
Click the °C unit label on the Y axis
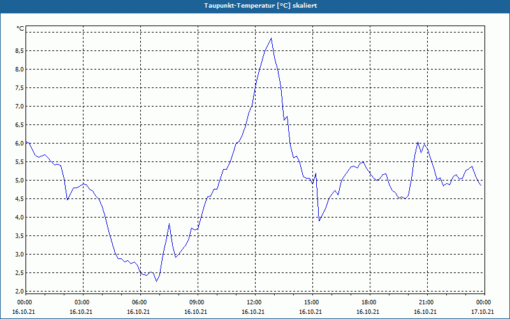coord(20,29)
